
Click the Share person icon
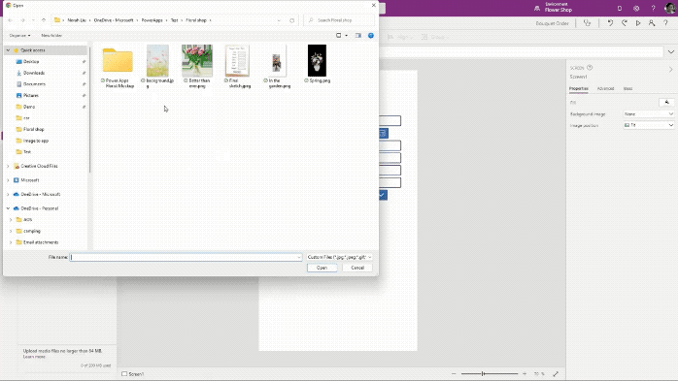tap(652, 23)
